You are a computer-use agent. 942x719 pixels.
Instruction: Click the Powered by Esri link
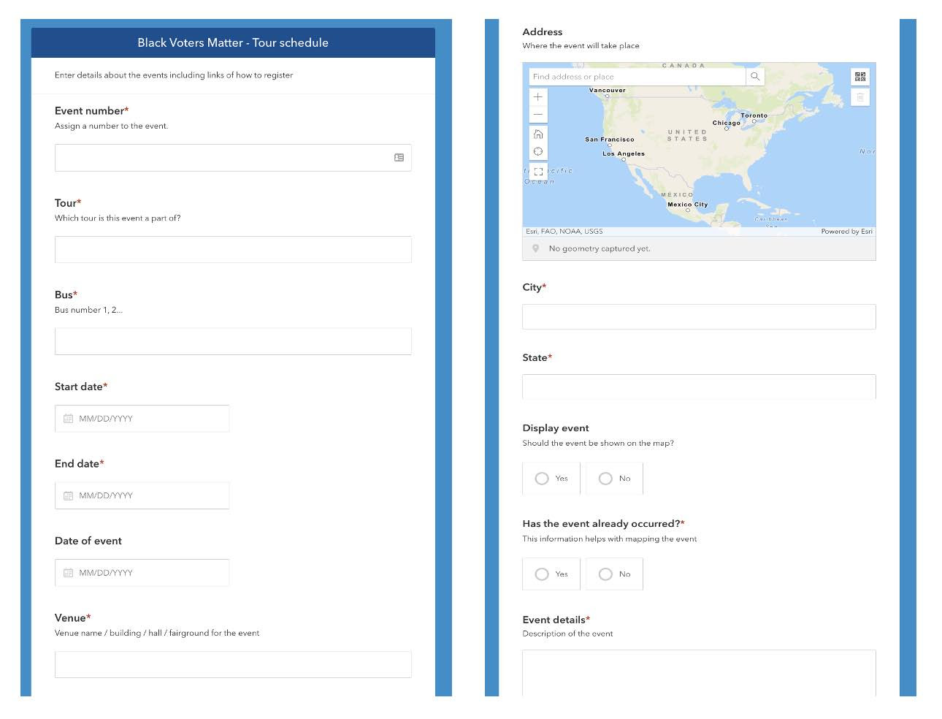[846, 232]
